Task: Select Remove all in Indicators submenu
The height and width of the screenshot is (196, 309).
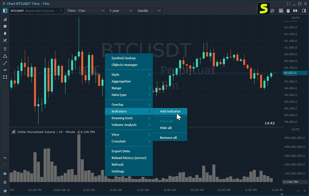Action: tap(170, 138)
